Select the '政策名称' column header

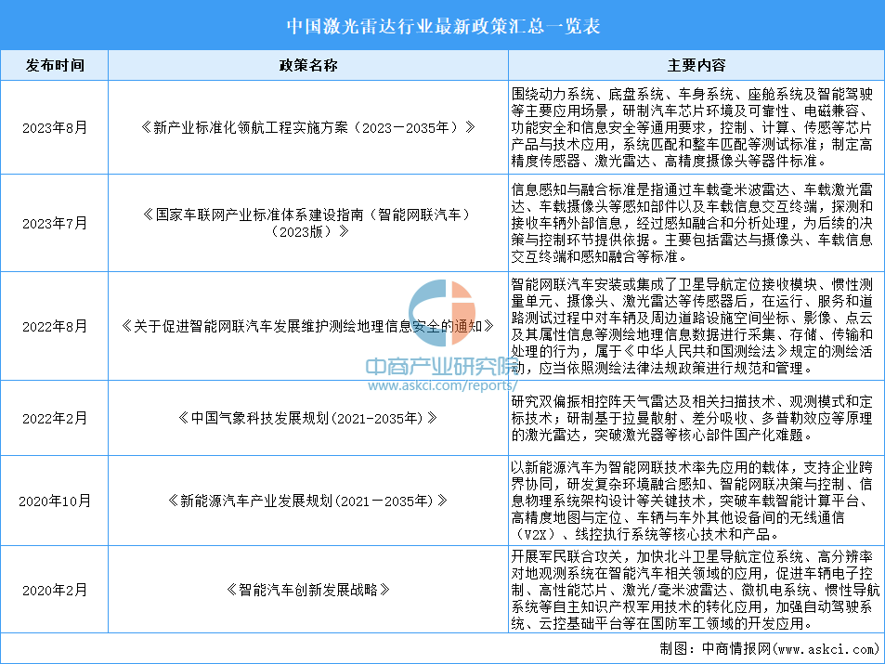tap(308, 66)
